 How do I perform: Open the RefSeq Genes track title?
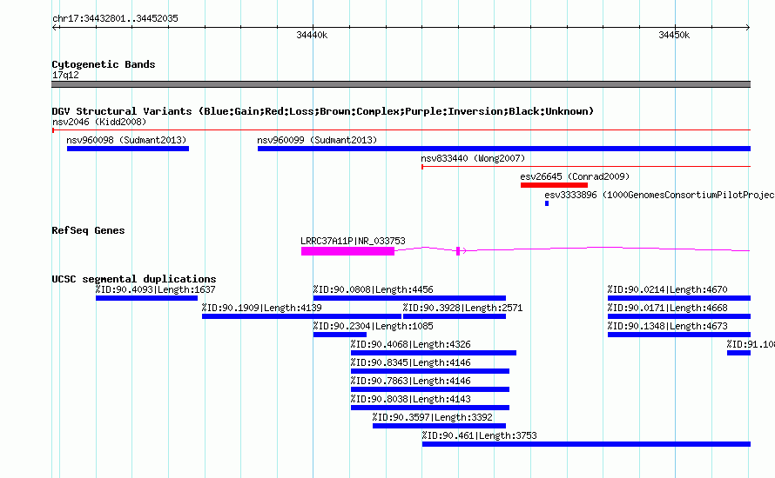click(88, 230)
